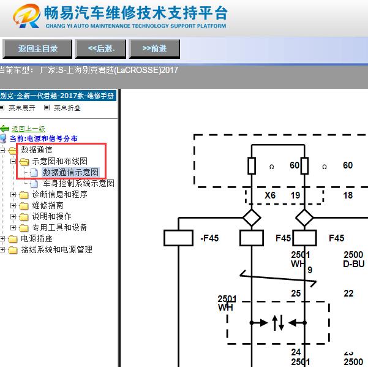The image size is (368, 367).
Task: Select the 数据通信 tree item
Action: coord(37,149)
